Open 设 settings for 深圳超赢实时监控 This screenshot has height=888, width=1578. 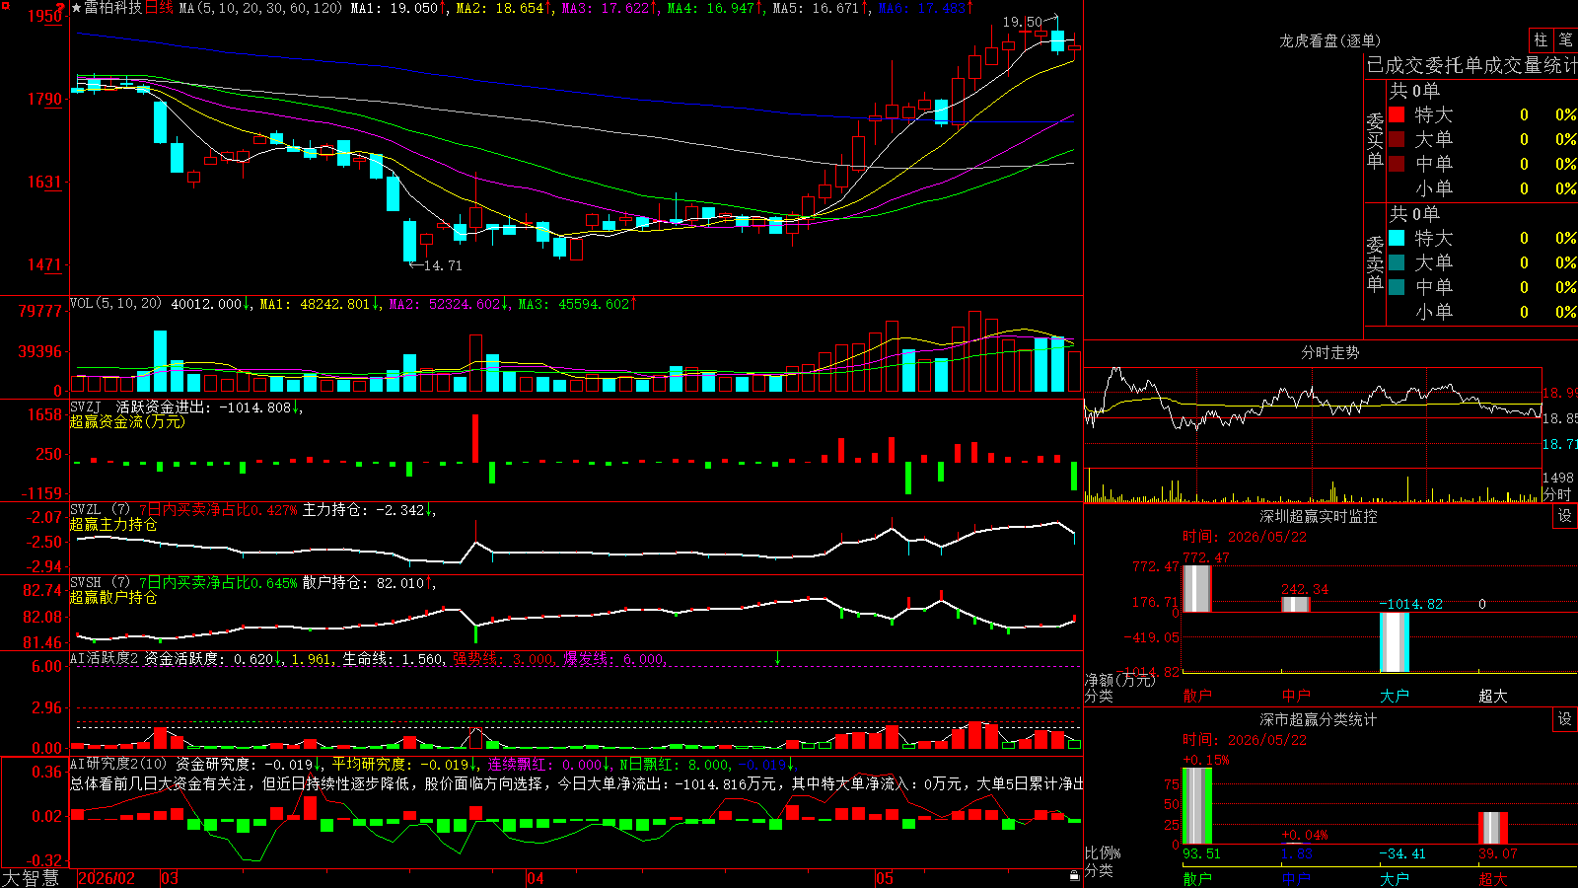[1565, 516]
